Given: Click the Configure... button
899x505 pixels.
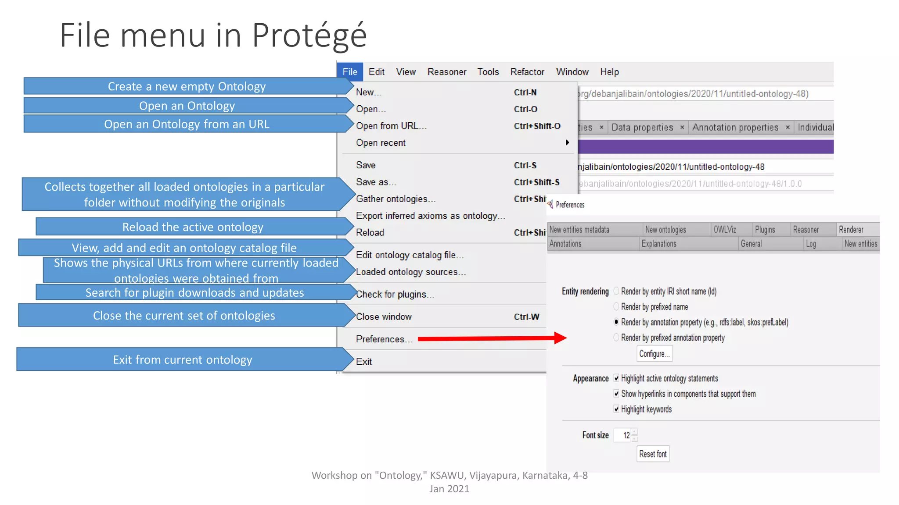Looking at the screenshot, I should (x=654, y=354).
